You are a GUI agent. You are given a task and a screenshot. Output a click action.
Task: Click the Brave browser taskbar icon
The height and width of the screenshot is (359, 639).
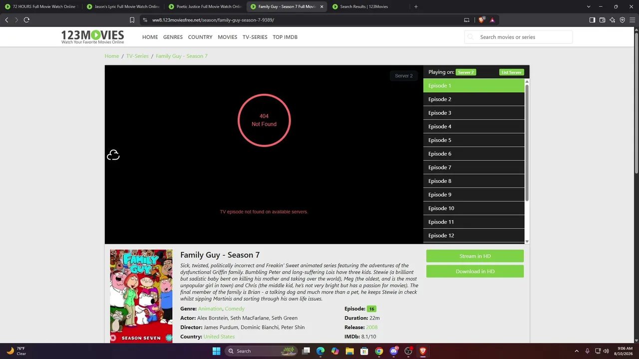click(x=423, y=351)
